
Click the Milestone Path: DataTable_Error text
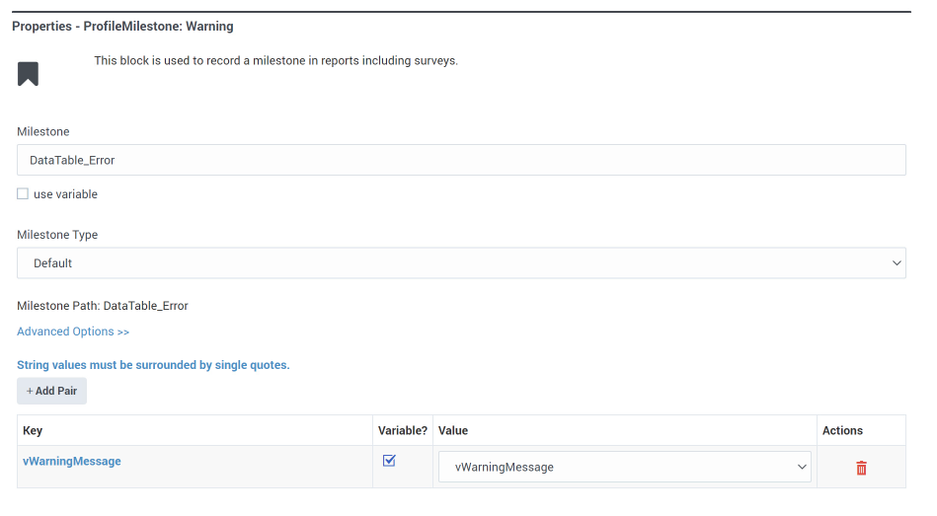[102, 306]
